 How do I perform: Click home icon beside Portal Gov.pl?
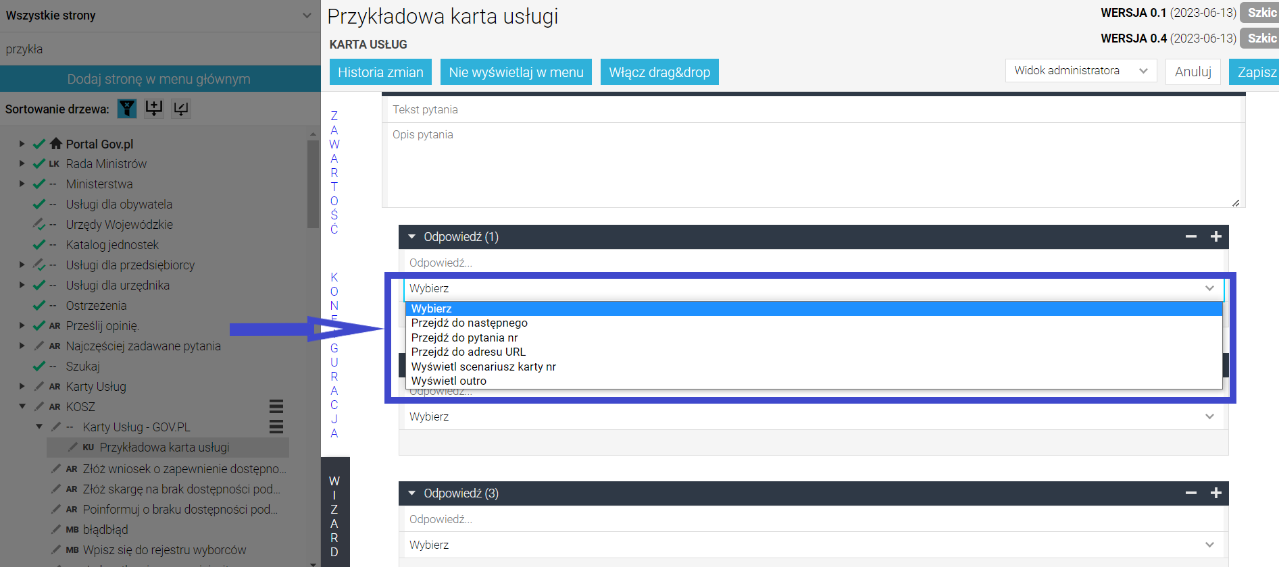tap(56, 143)
